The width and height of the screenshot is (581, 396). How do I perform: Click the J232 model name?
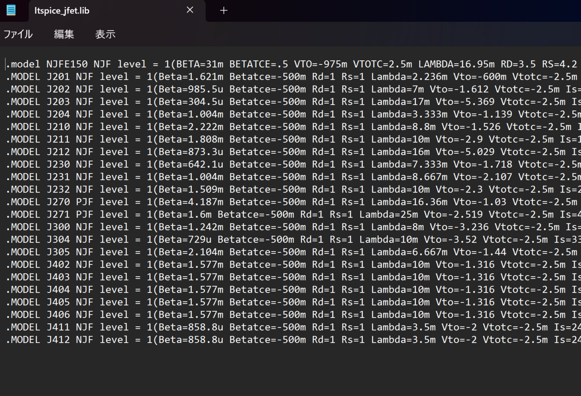pyautogui.click(x=58, y=190)
